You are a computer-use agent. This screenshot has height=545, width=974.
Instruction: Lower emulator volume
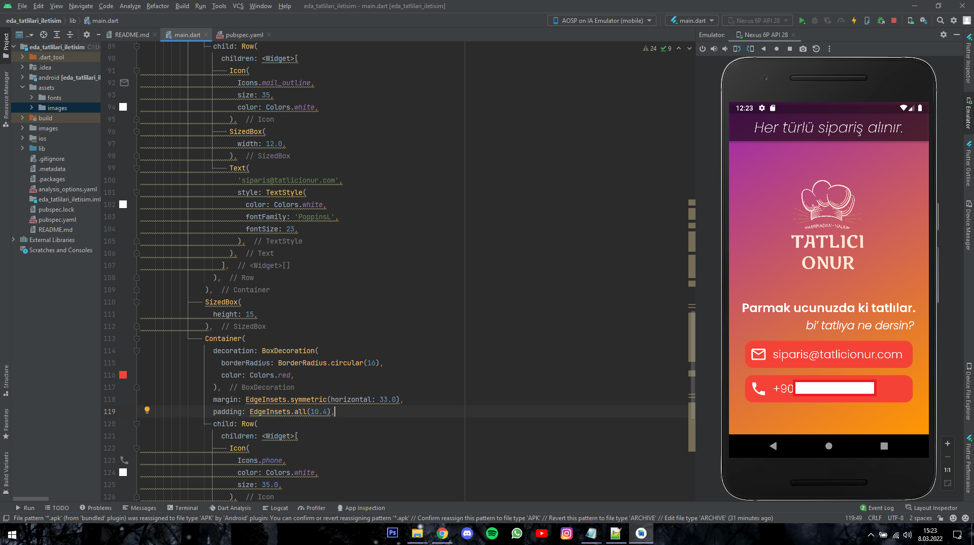725,49
